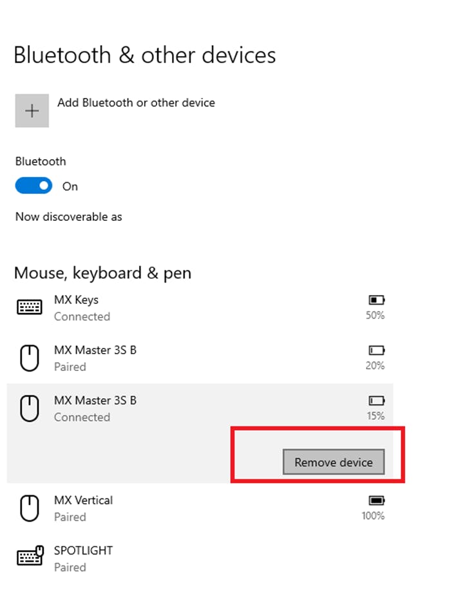Viewport: 449px width, 599px height.
Task: Click the battery icon showing 15%
Action: (x=376, y=401)
